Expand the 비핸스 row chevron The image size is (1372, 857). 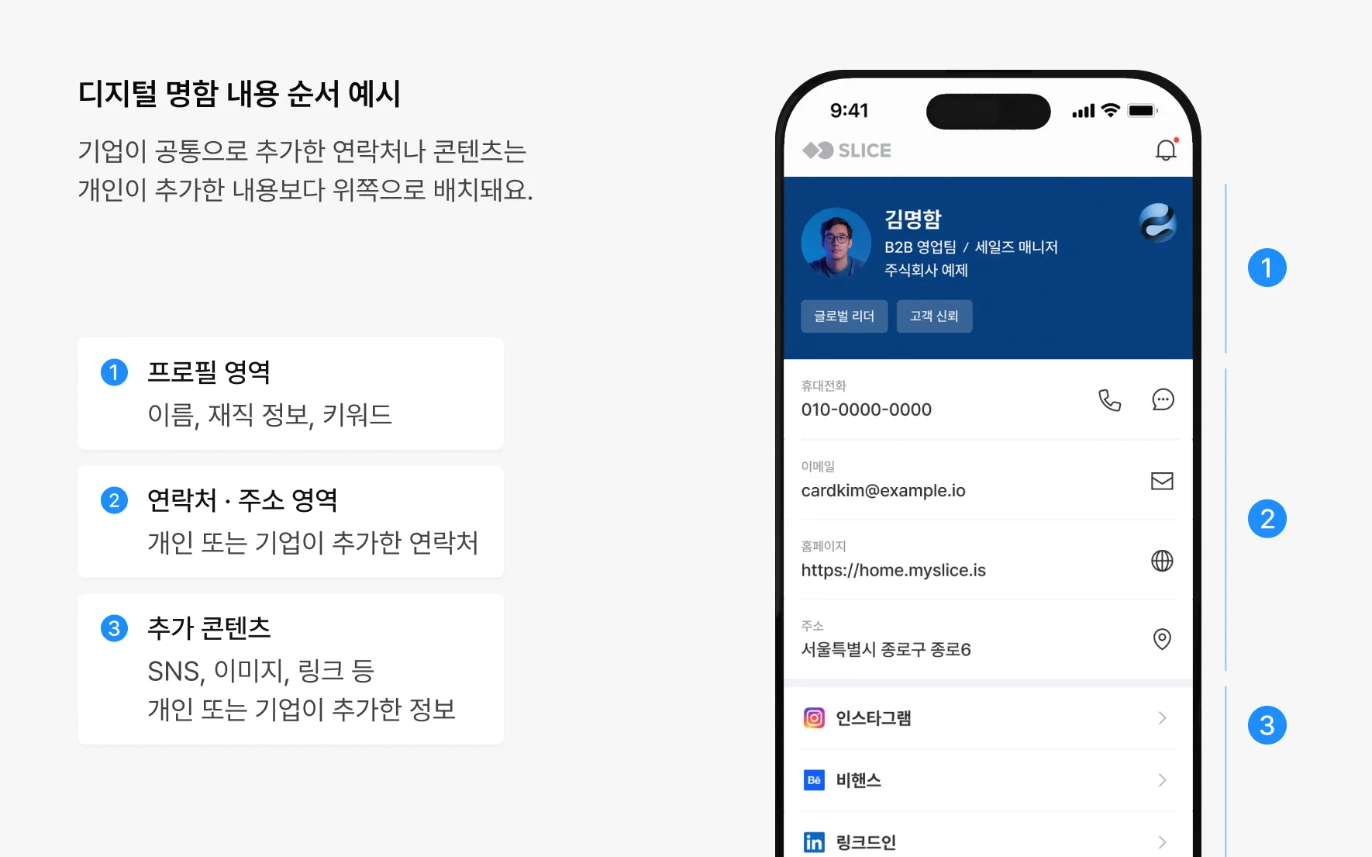[x=1162, y=780]
